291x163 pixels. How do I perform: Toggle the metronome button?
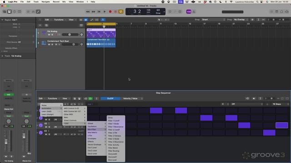pos(194,12)
